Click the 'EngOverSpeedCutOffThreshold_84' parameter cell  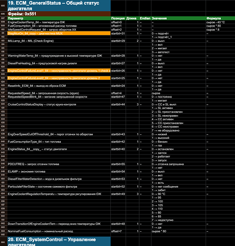coord(59,134)
